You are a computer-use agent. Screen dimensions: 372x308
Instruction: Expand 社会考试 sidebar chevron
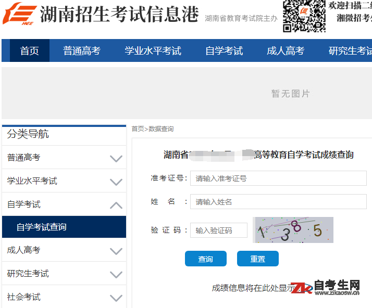pyautogui.click(x=116, y=298)
